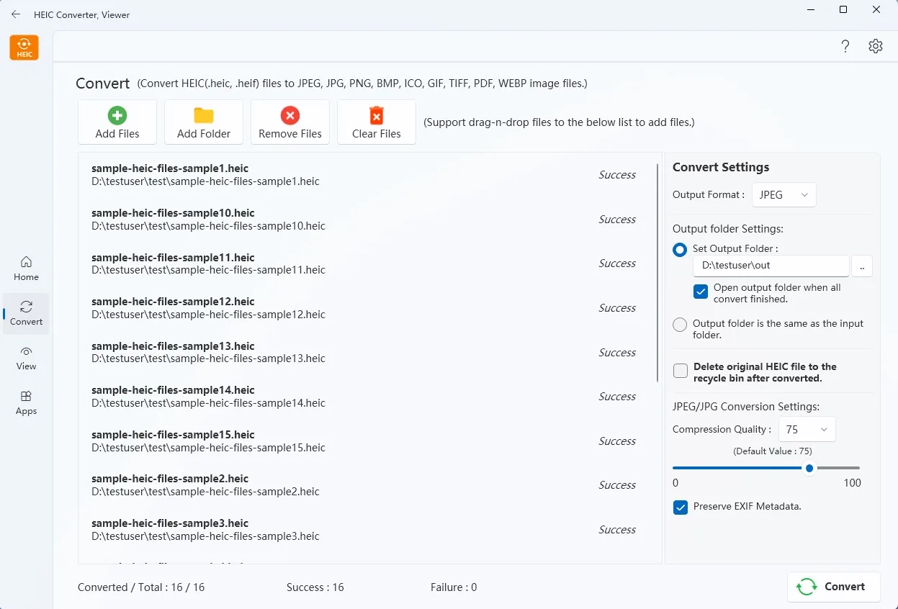
Task: Click 'Converted / Total : 16 / 16' status
Action: tap(141, 587)
